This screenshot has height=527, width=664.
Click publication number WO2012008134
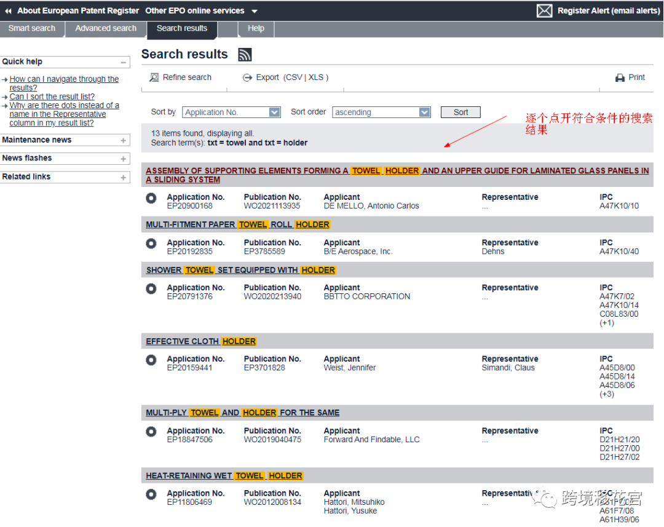pos(272,502)
